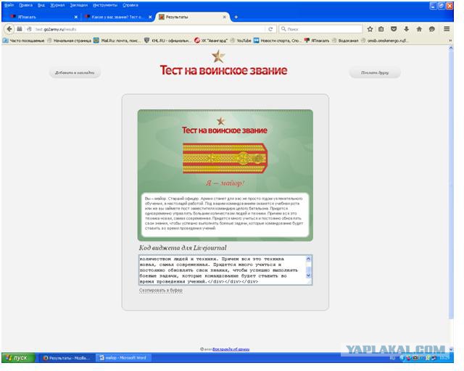
Task: Click the system tray clock
Action: coord(444,358)
